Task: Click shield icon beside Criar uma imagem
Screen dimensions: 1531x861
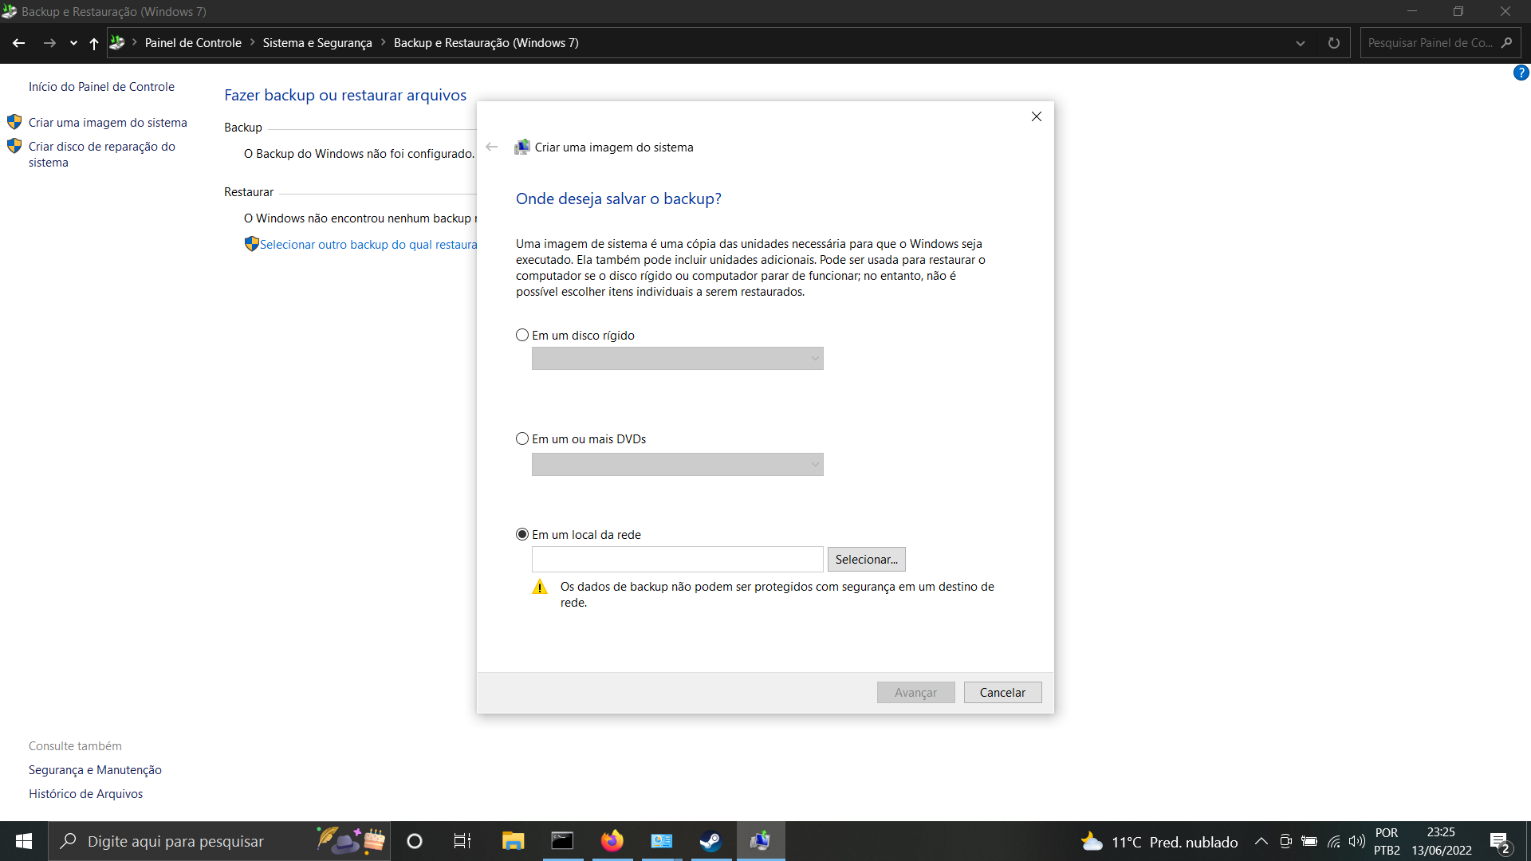Action: (x=14, y=122)
